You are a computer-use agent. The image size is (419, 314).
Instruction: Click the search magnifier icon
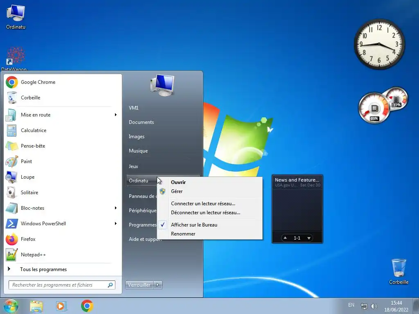pos(110,285)
